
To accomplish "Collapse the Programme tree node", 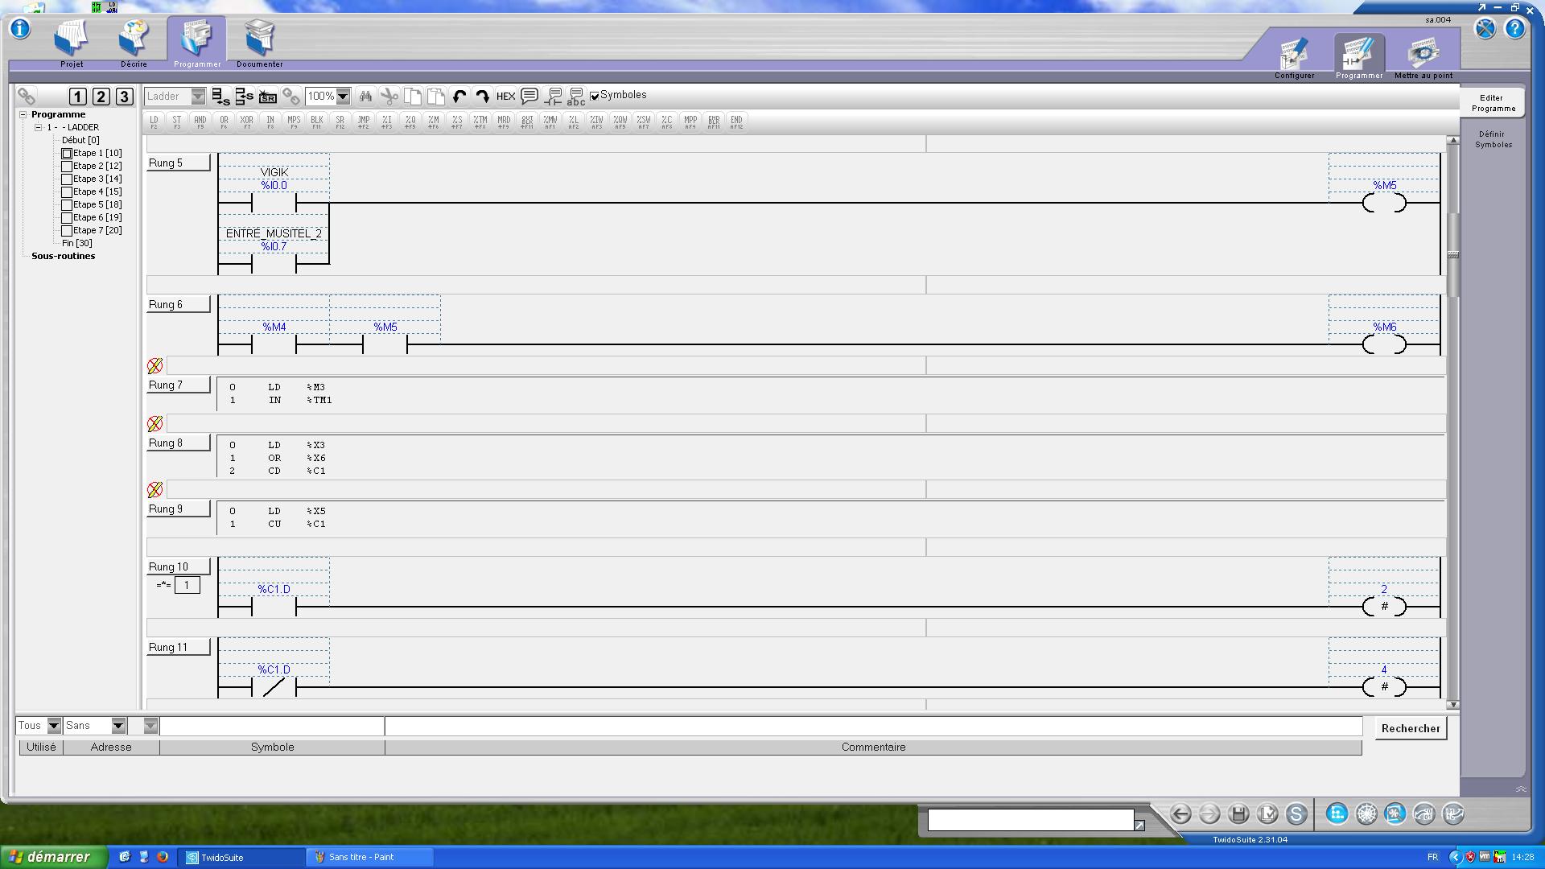I will point(23,114).
